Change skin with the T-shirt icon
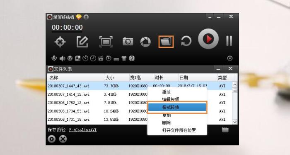 [124, 59]
